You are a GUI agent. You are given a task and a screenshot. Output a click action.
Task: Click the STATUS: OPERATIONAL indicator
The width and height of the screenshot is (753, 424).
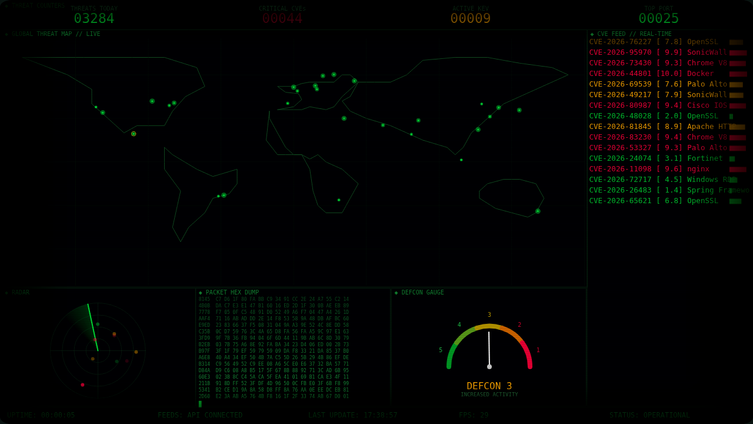(649, 415)
